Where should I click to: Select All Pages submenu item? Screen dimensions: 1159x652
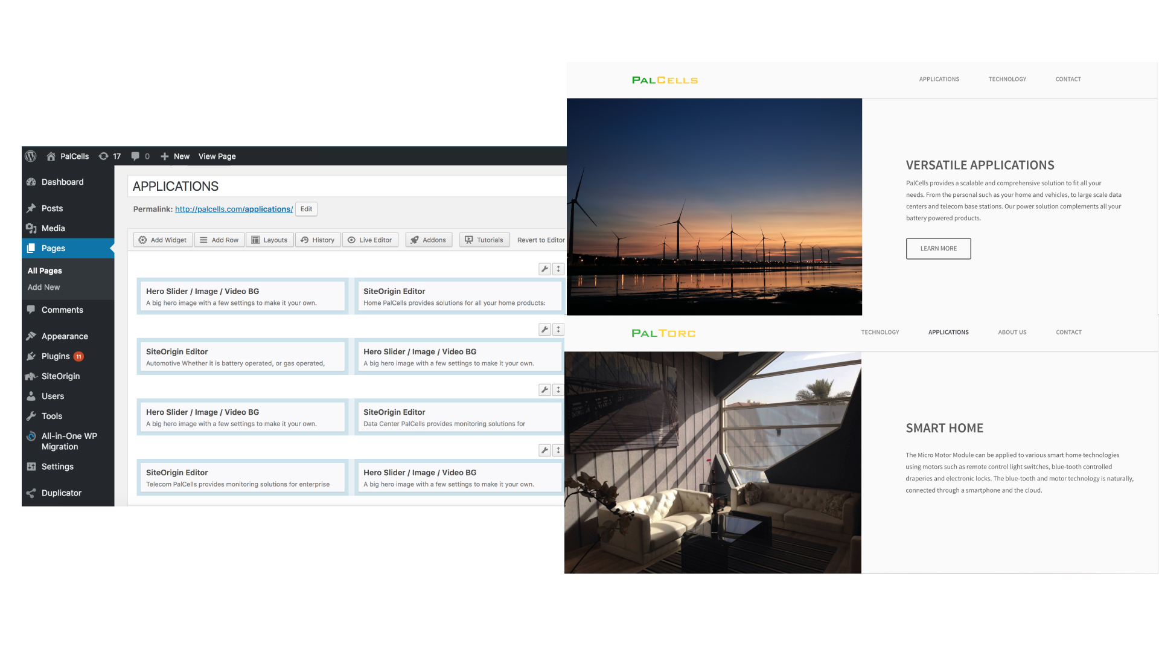[x=45, y=270]
